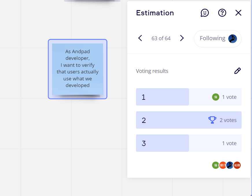This screenshot has width=252, height=196.
Task: Open the emoji reactions icon
Action: coord(205,13)
